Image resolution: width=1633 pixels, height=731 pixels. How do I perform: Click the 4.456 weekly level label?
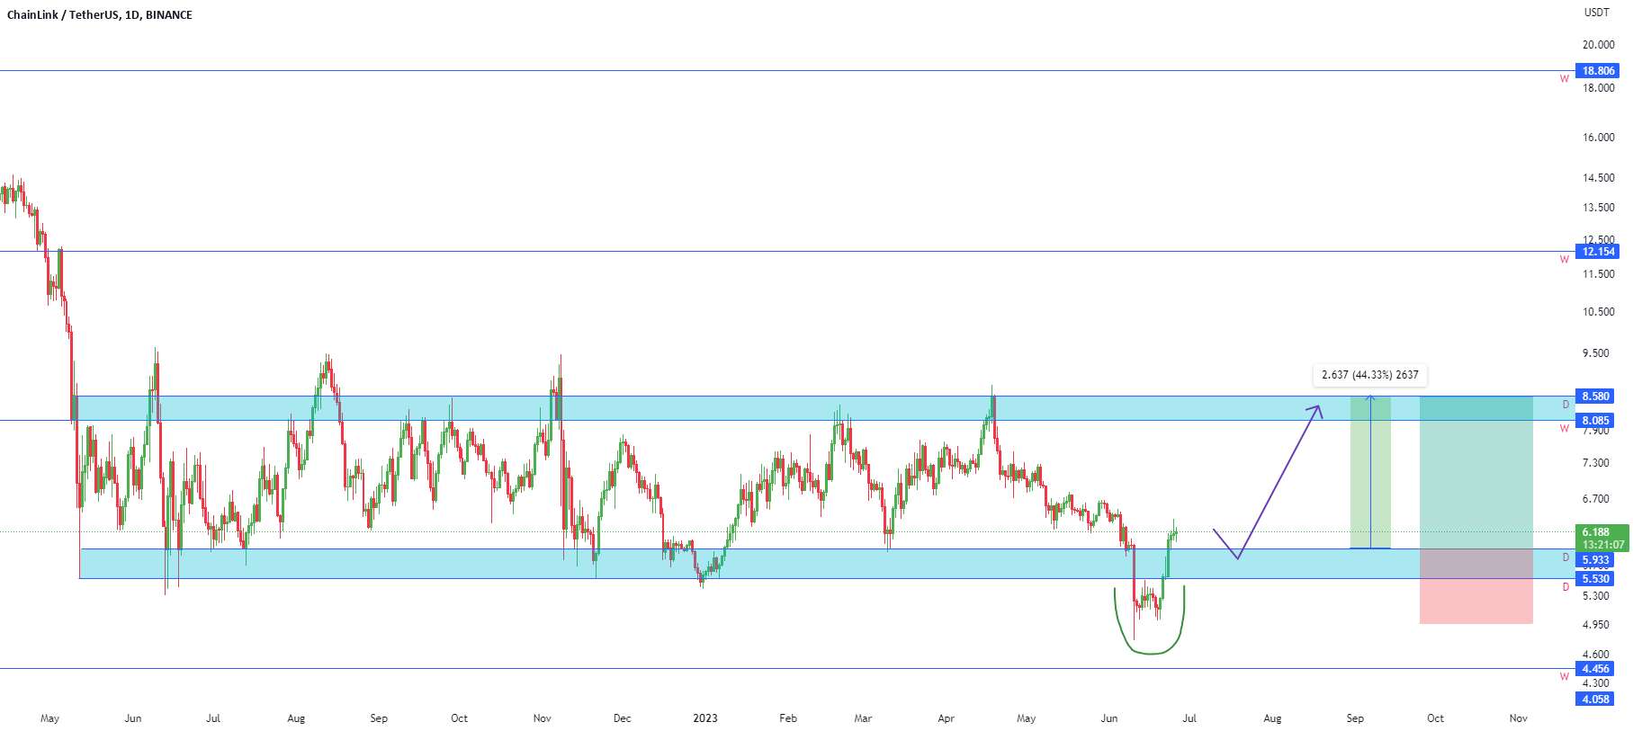(1596, 669)
